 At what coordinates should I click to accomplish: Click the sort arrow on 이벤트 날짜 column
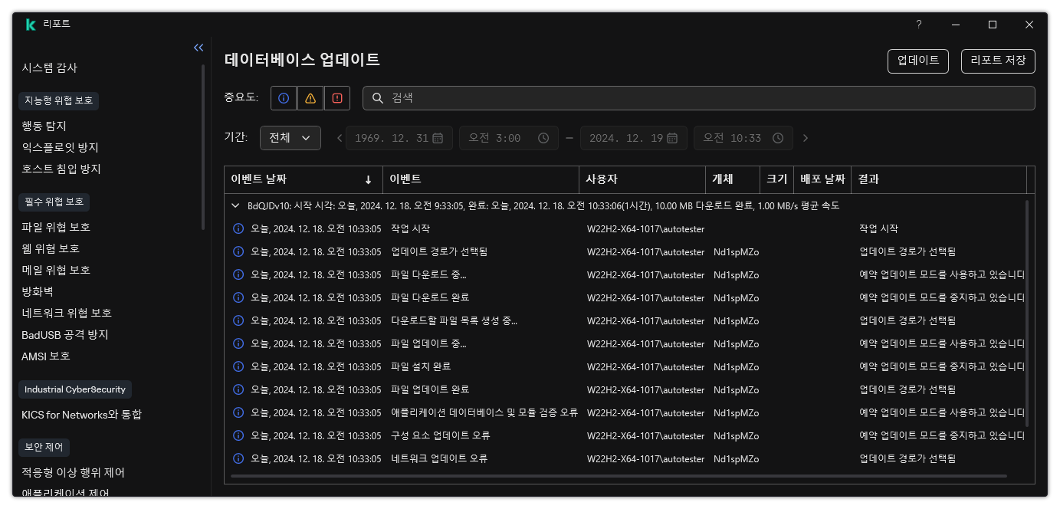point(369,179)
